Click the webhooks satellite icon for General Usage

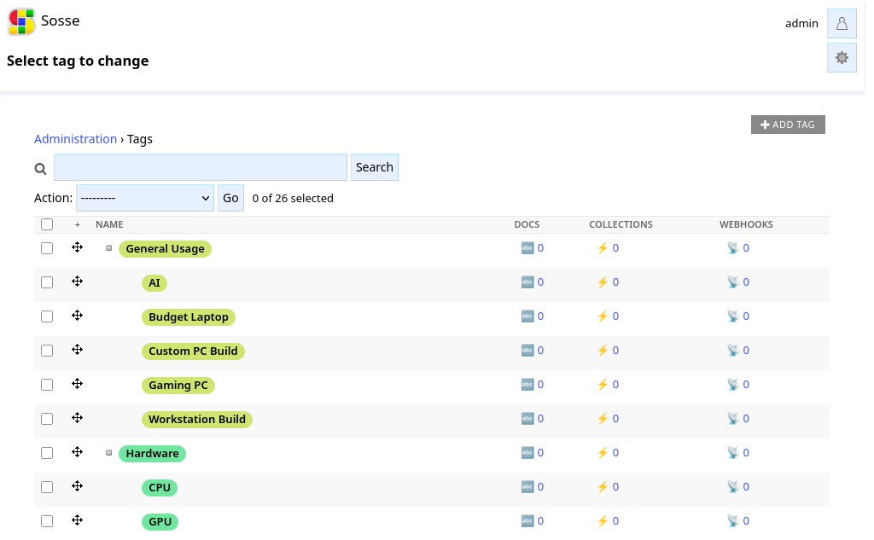pyautogui.click(x=733, y=248)
